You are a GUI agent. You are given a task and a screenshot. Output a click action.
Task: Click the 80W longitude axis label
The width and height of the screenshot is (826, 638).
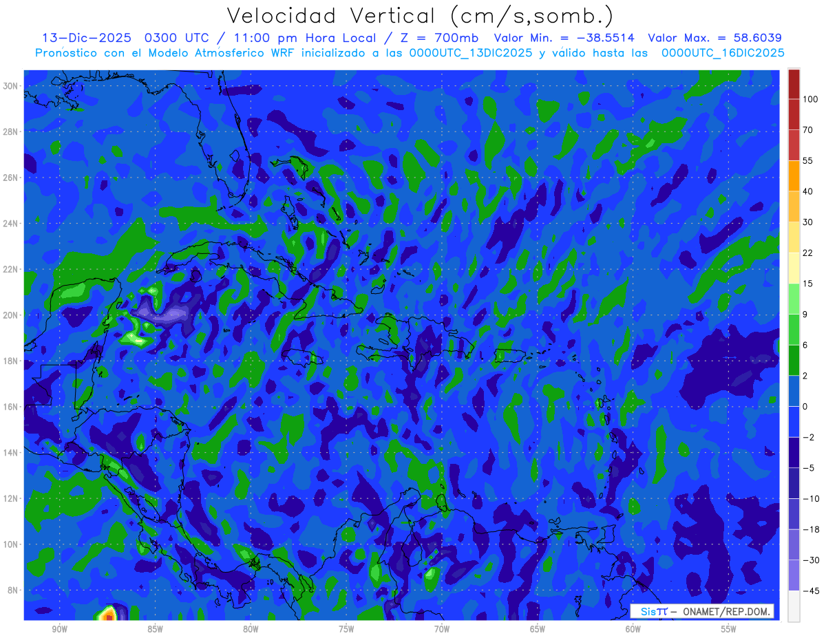[251, 629]
